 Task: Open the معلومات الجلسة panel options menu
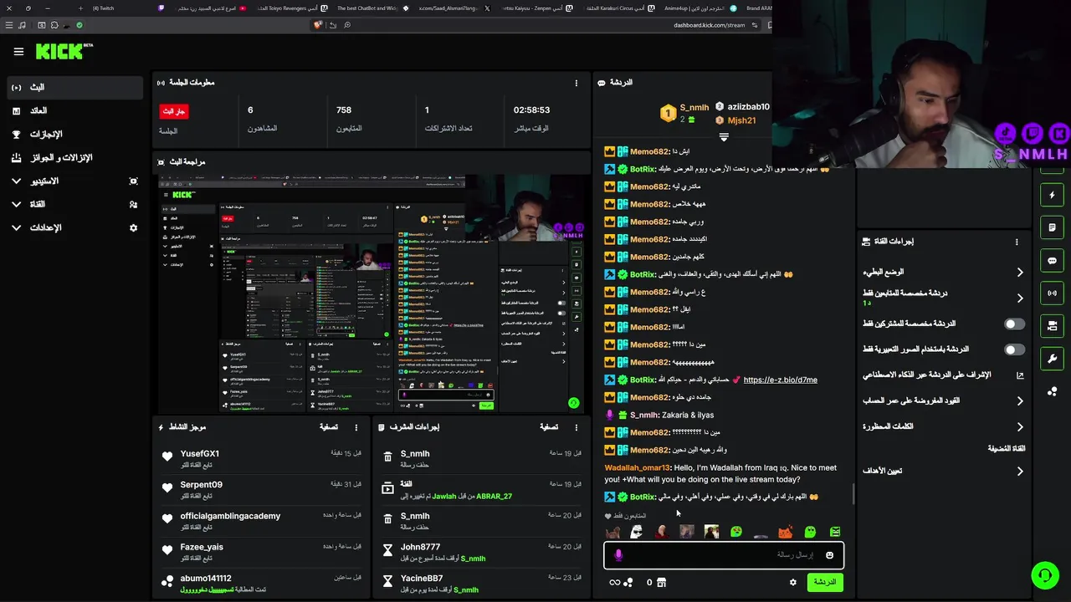(x=576, y=83)
